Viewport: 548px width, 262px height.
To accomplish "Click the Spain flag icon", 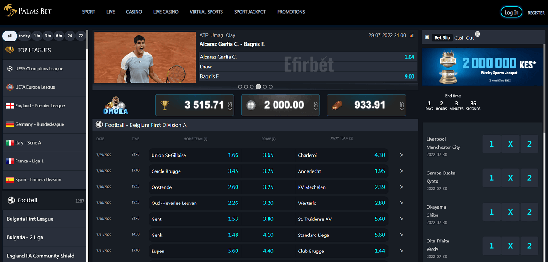I will pos(10,179).
